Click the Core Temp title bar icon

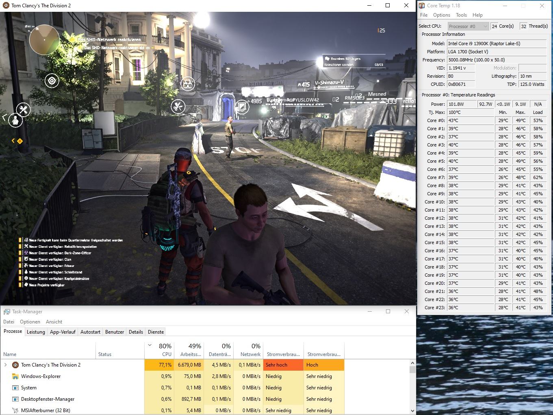click(x=422, y=6)
